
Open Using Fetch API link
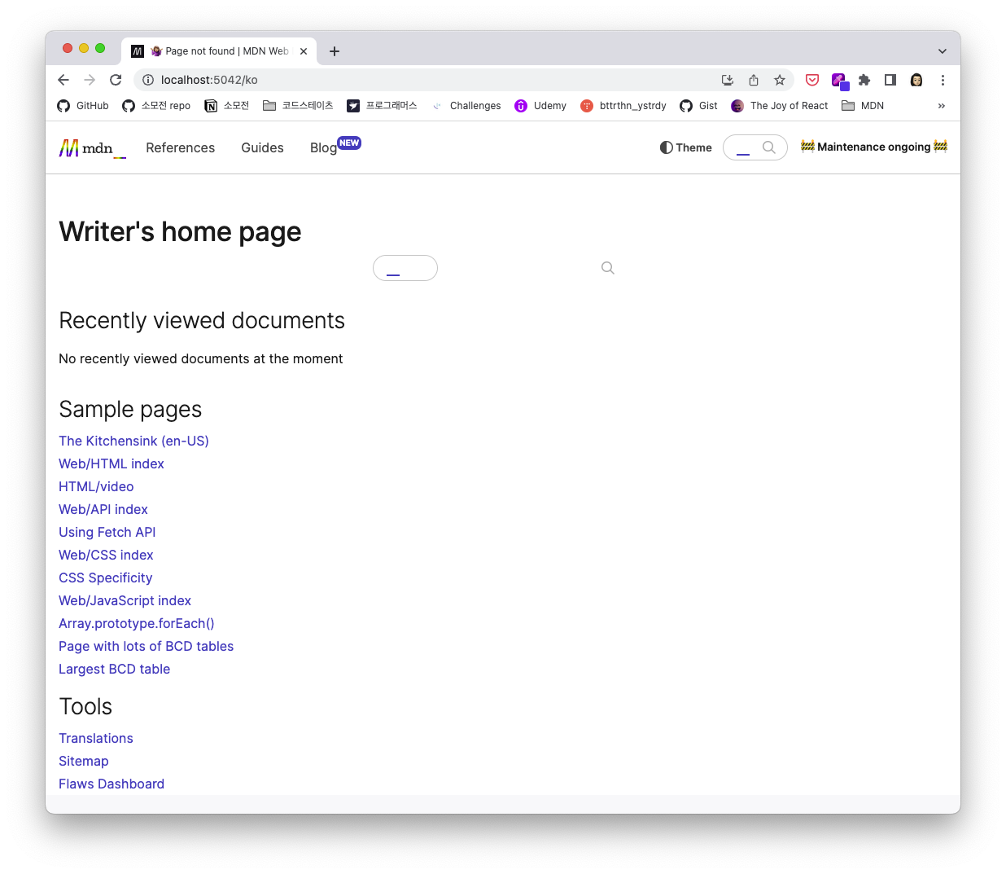[107, 532]
